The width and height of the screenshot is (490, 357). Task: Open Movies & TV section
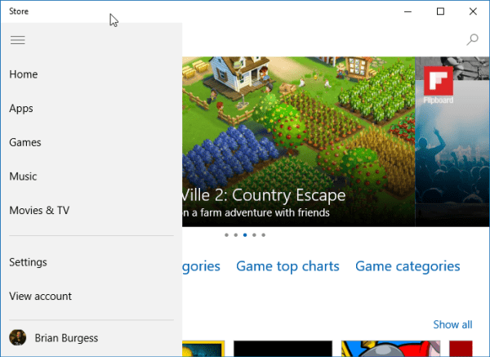point(39,211)
